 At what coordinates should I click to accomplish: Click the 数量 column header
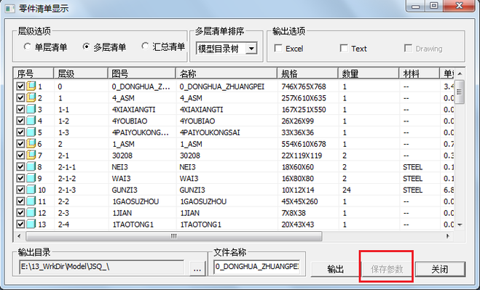pyautogui.click(x=369, y=73)
